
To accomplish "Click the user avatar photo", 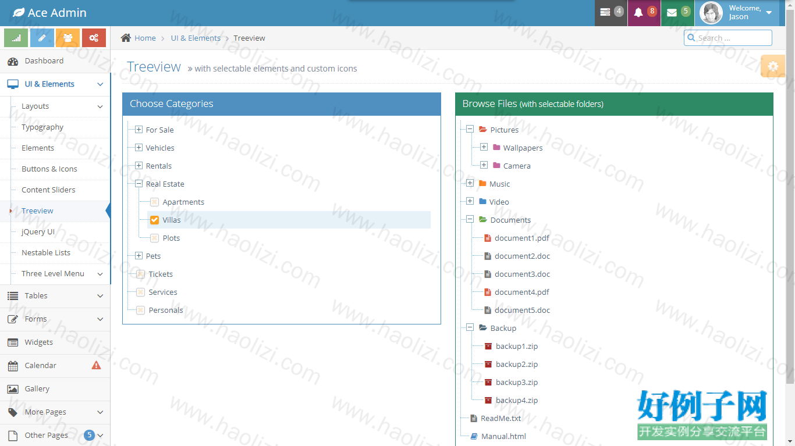I will pyautogui.click(x=711, y=13).
